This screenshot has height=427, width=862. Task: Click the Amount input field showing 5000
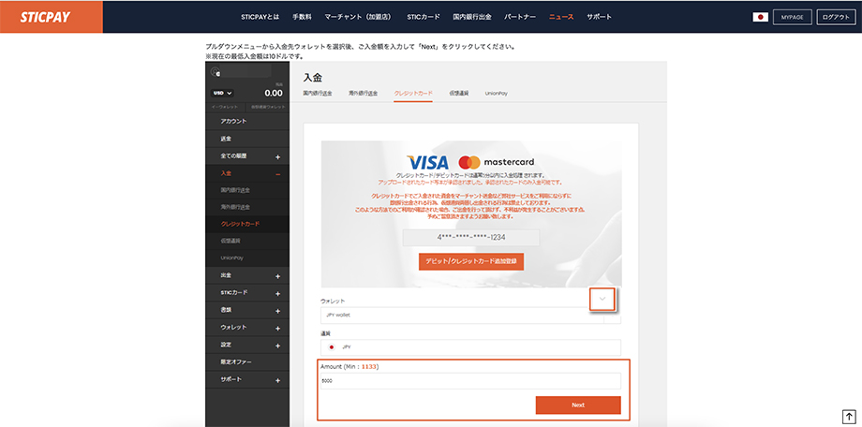(470, 381)
